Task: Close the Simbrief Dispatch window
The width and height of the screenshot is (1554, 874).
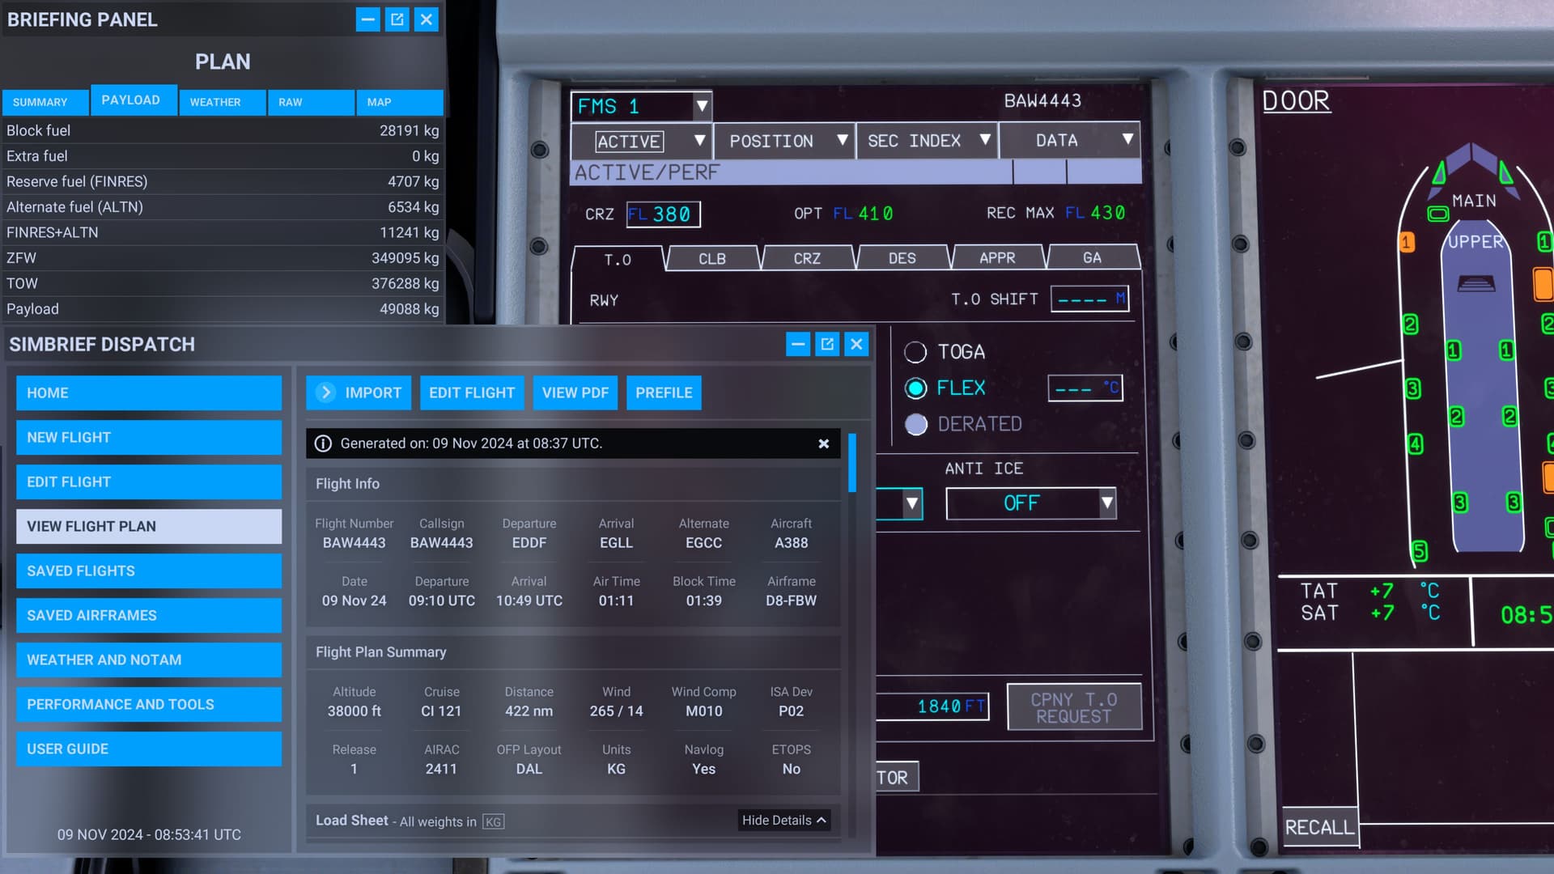Action: [856, 344]
